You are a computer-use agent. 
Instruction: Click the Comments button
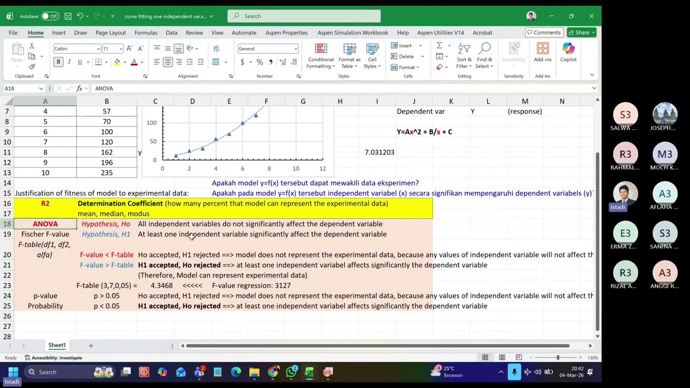pos(544,32)
